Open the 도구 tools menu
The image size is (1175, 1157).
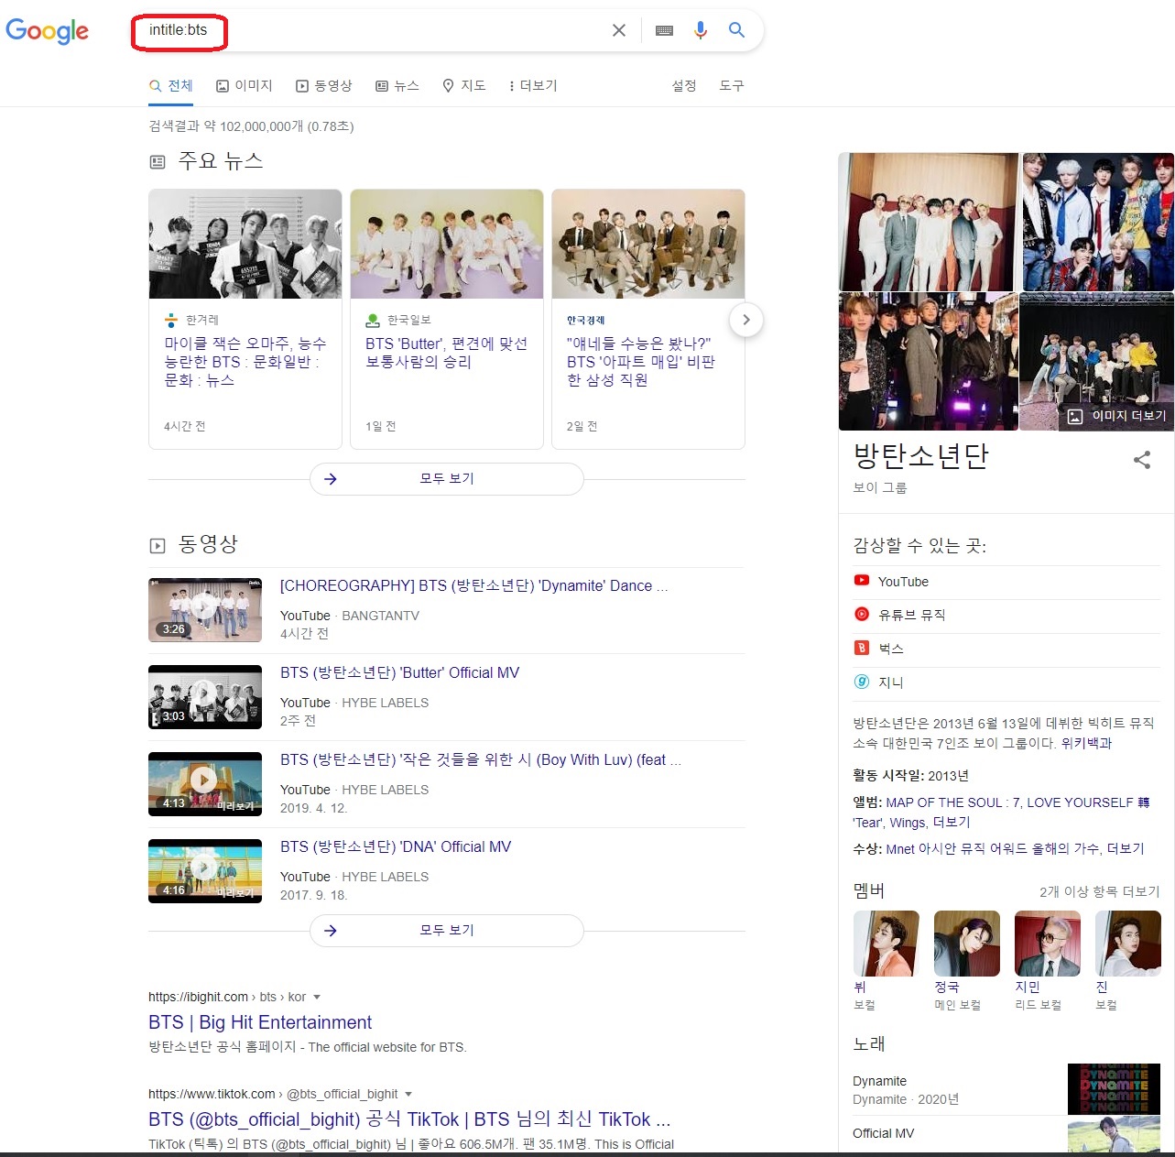[732, 85]
